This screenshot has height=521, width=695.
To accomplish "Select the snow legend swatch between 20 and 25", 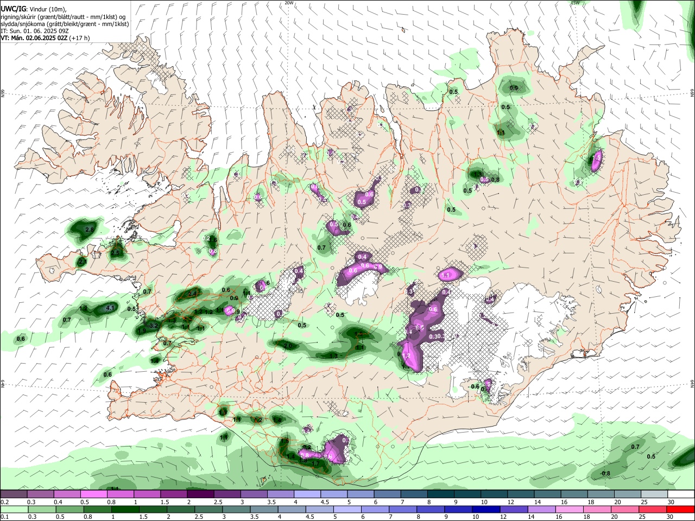I will click(x=628, y=494).
